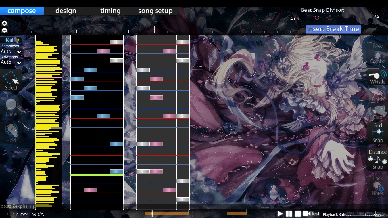The image size is (388, 218).
Task: Toggle New Combo
Action: (x=377, y=54)
